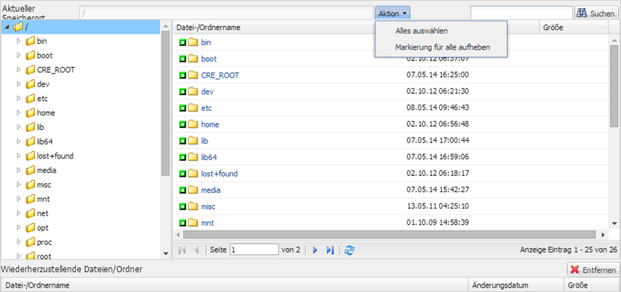
Task: Check the selection box for the media folder
Action: click(183, 191)
